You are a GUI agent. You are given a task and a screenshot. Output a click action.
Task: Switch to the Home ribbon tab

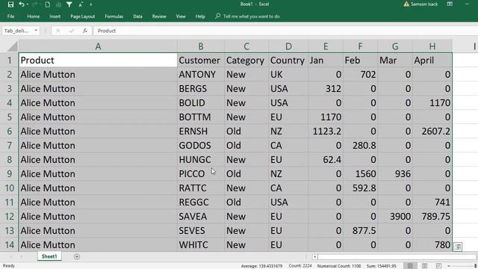tap(33, 16)
